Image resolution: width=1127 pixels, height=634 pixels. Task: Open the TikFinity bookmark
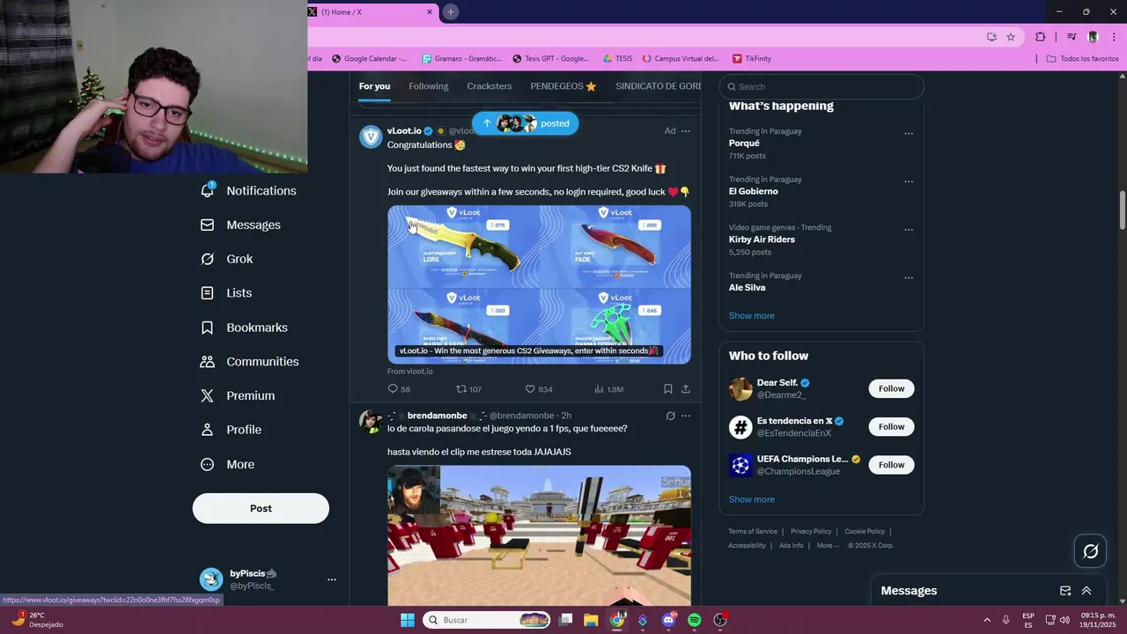coord(751,59)
